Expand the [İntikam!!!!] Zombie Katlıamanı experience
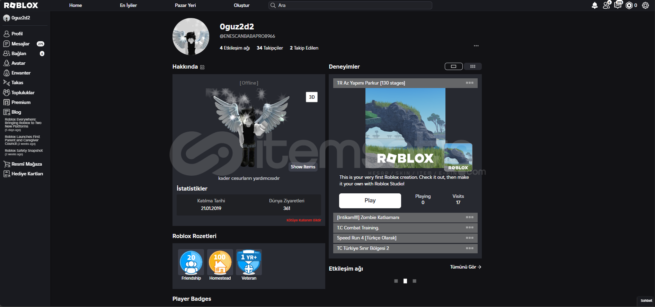 coord(405,218)
